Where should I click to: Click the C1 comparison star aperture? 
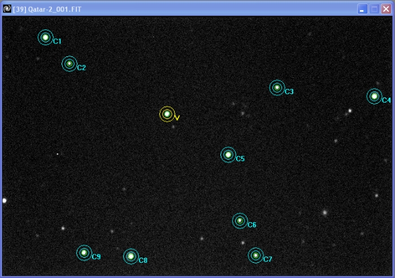coord(45,37)
